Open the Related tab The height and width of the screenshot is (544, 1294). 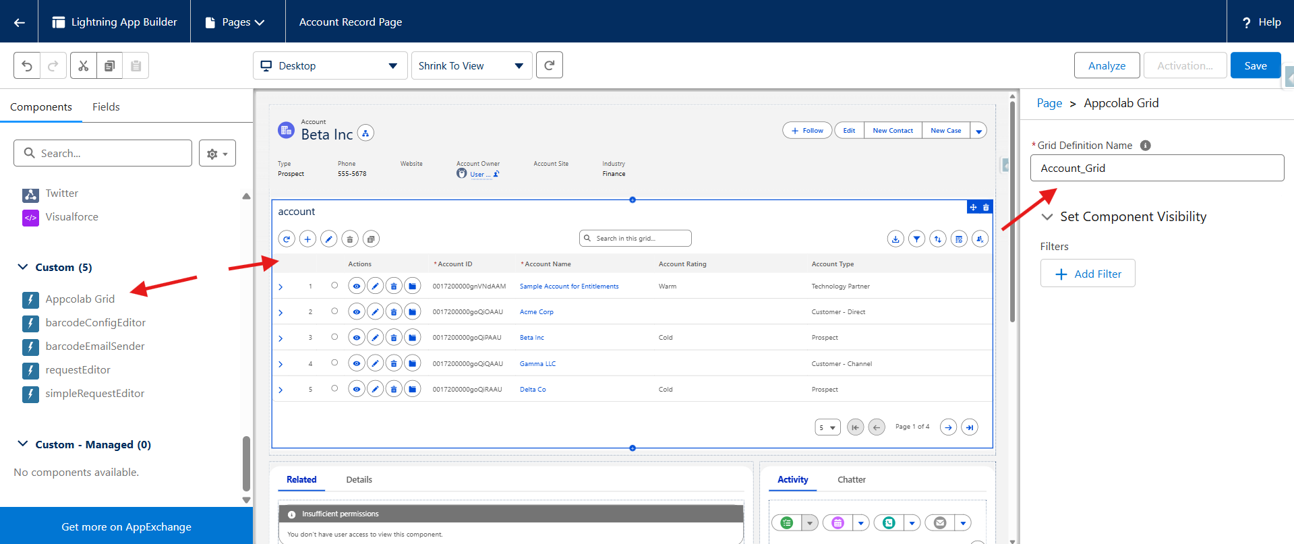pos(301,480)
